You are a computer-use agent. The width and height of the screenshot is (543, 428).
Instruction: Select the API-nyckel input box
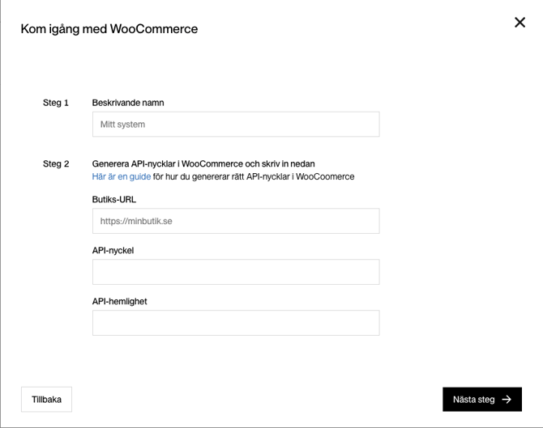(x=235, y=272)
